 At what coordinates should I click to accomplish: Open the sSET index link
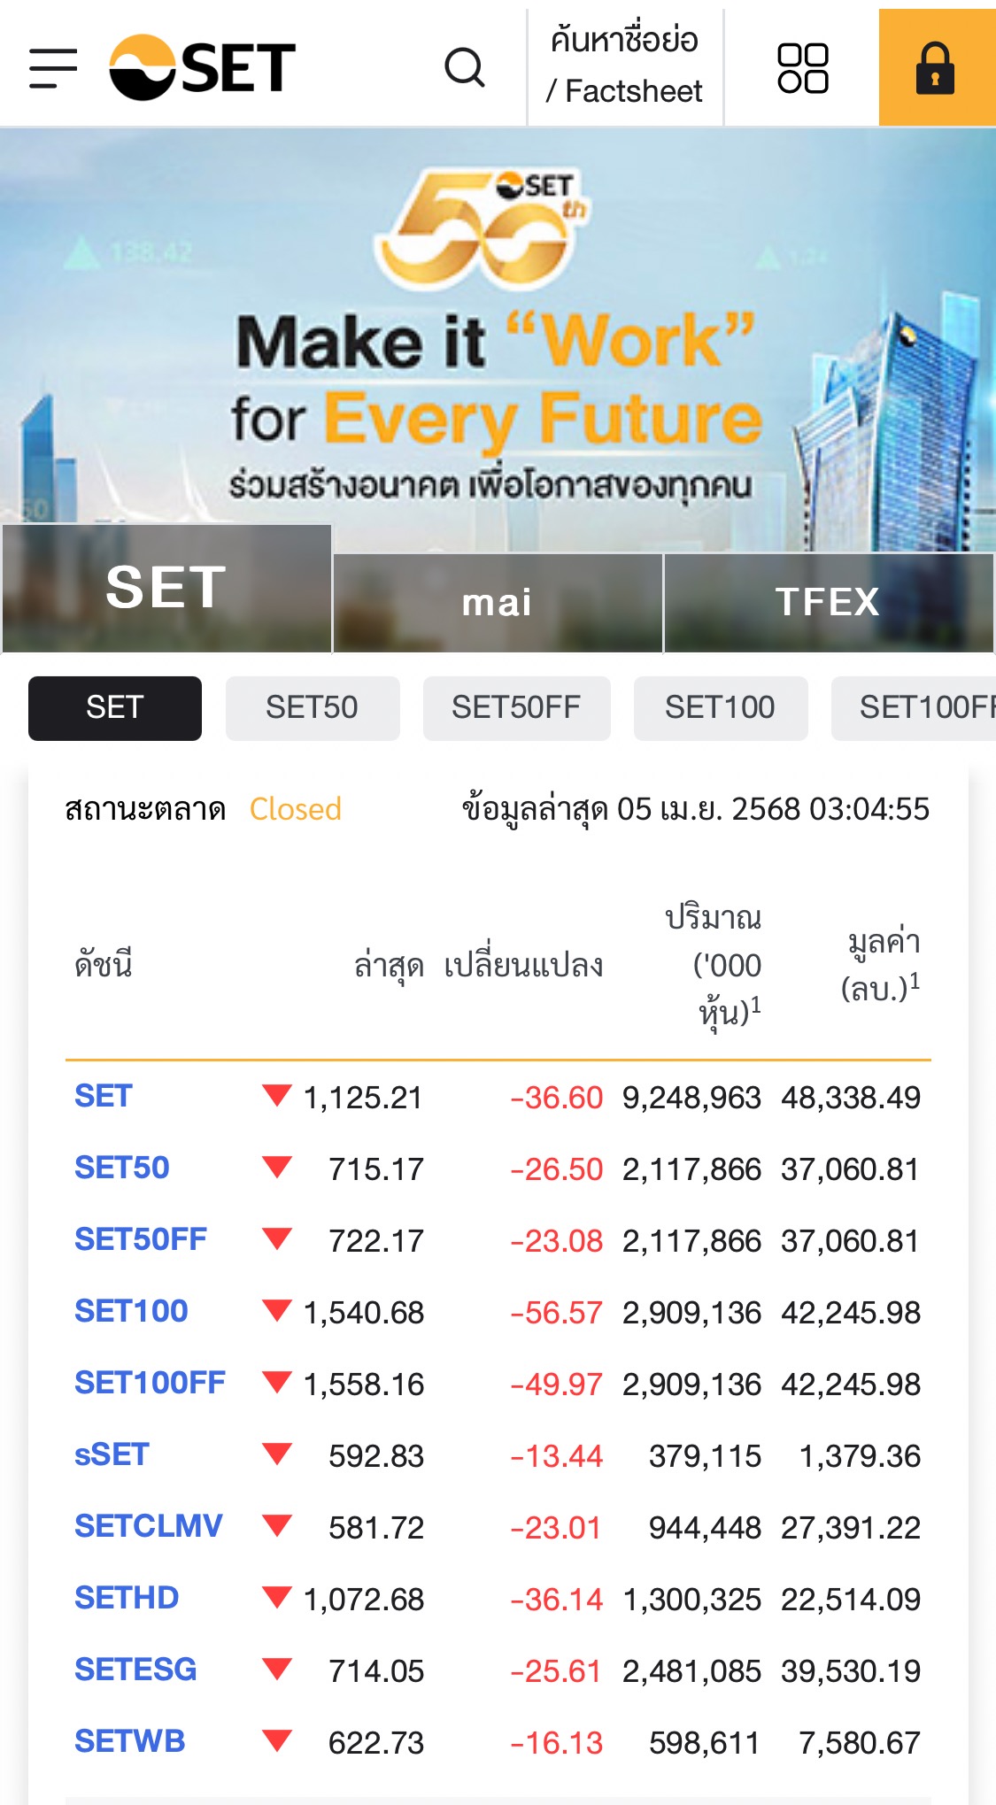[112, 1454]
